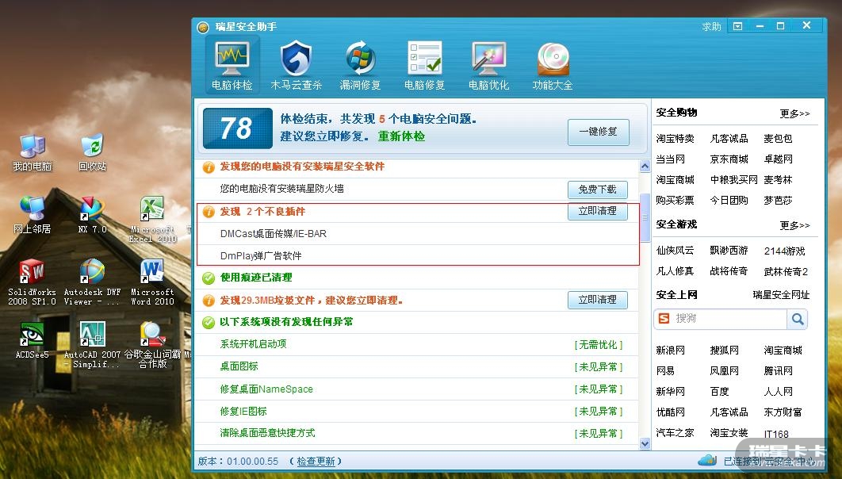Click 系统开机启动项 item
This screenshot has width=842, height=479.
(253, 344)
